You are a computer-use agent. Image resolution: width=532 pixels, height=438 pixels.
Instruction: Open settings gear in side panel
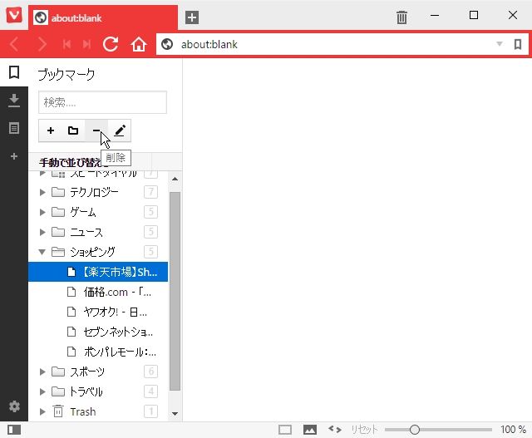click(x=14, y=406)
